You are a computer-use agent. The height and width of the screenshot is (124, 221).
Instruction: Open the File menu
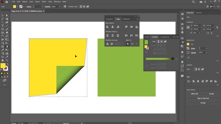pyautogui.click(x=14, y=2)
